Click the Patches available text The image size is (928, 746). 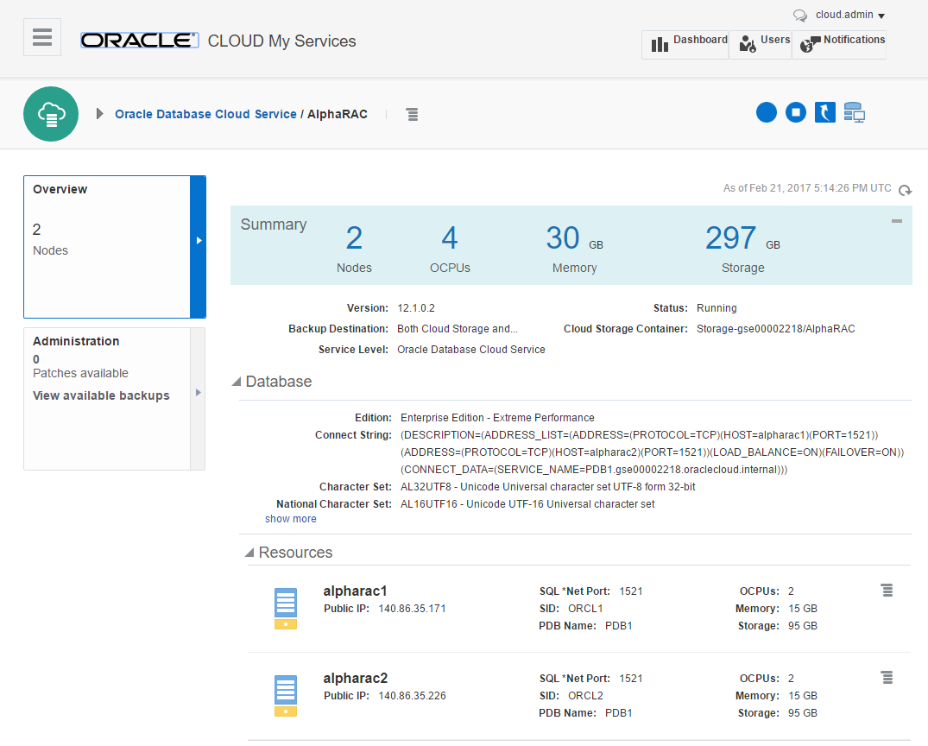coord(80,374)
